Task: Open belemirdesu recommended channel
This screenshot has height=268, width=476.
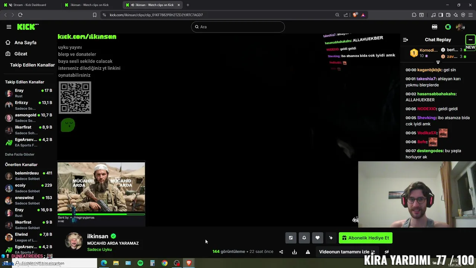Action: click(29, 176)
